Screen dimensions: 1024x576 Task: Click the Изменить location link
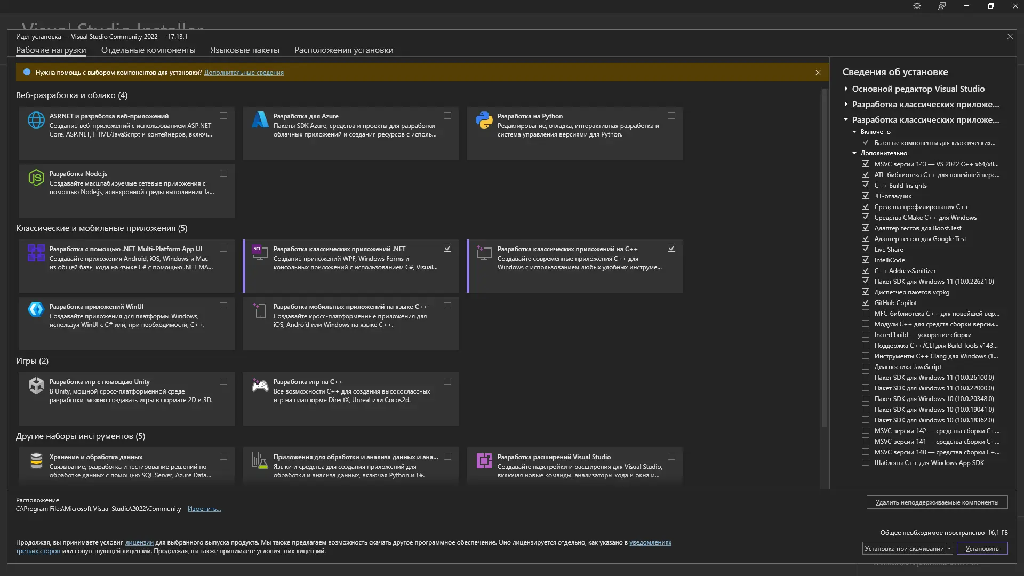(204, 509)
